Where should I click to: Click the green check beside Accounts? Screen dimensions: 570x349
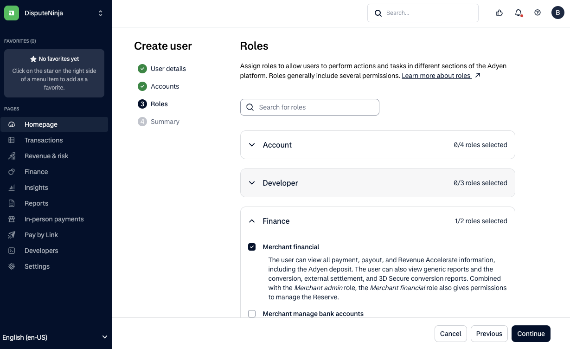click(x=142, y=86)
